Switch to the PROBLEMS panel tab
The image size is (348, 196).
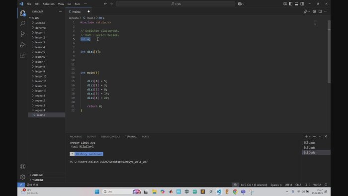[76, 136]
